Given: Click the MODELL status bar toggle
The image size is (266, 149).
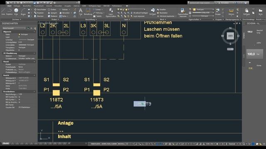Looking at the screenshot, I should pos(121,144).
